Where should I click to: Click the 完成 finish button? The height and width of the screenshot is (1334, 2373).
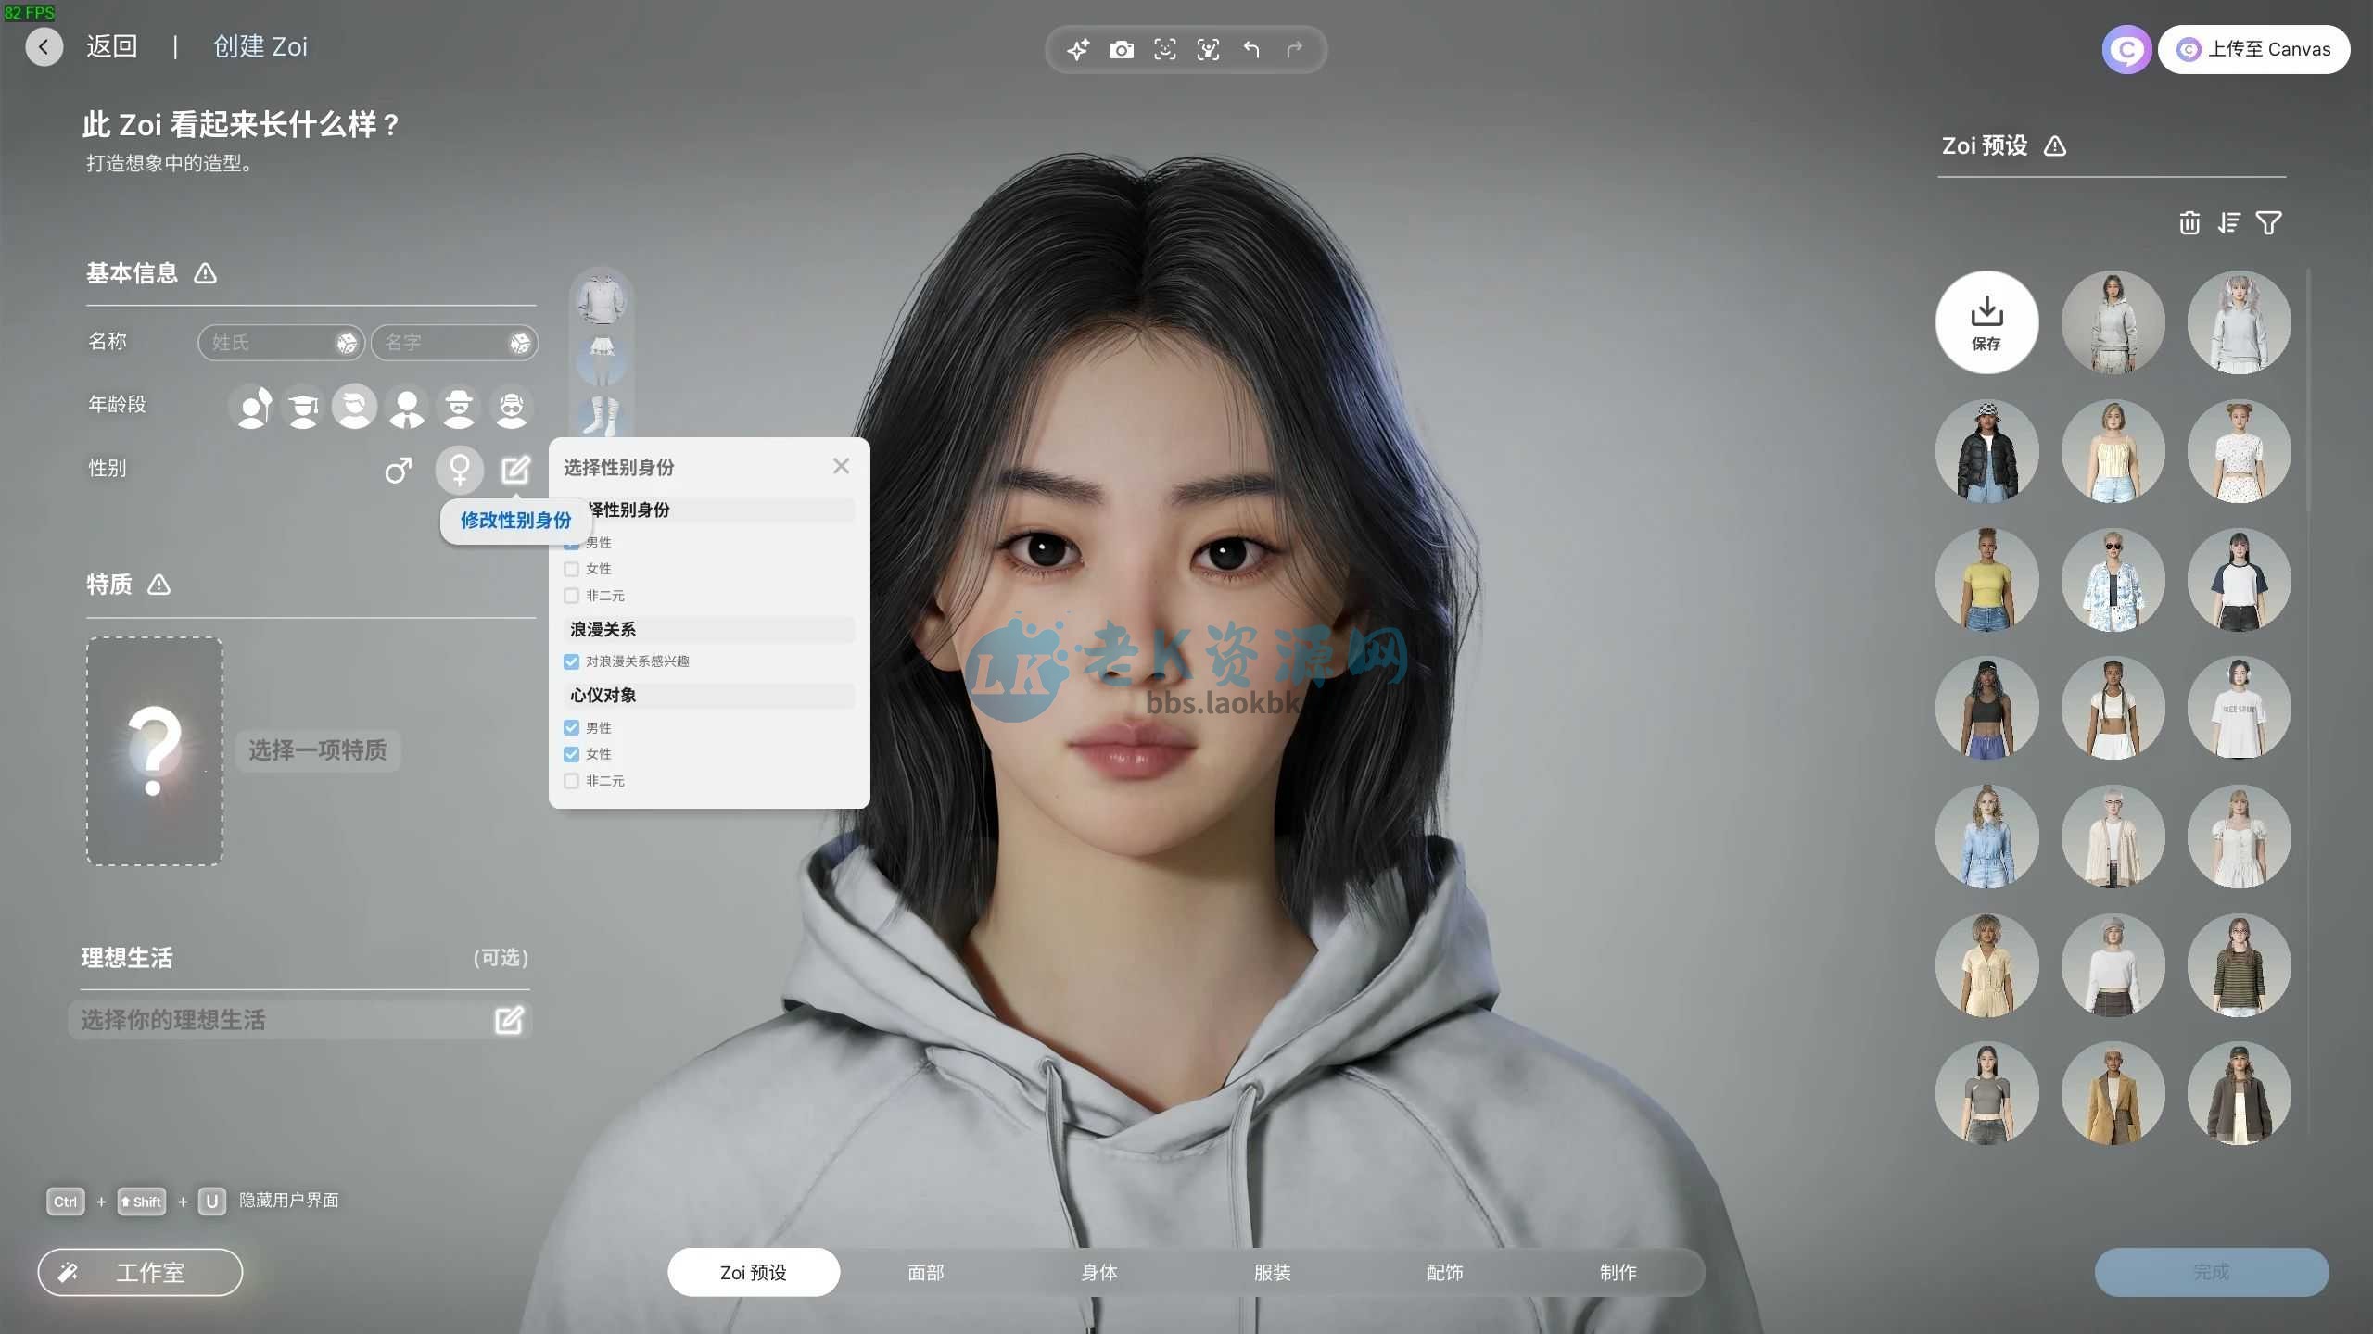pyautogui.click(x=2211, y=1272)
